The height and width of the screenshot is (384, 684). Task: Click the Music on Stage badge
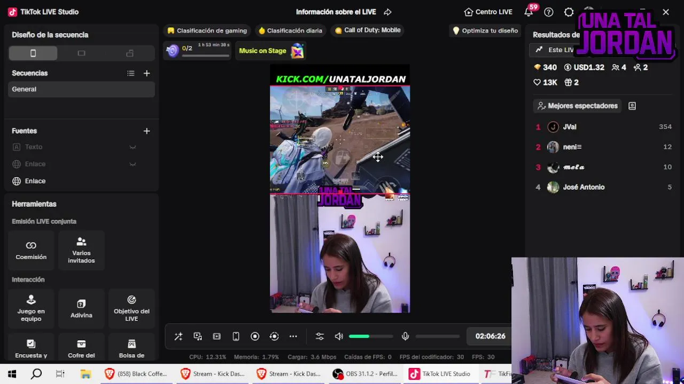(271, 51)
